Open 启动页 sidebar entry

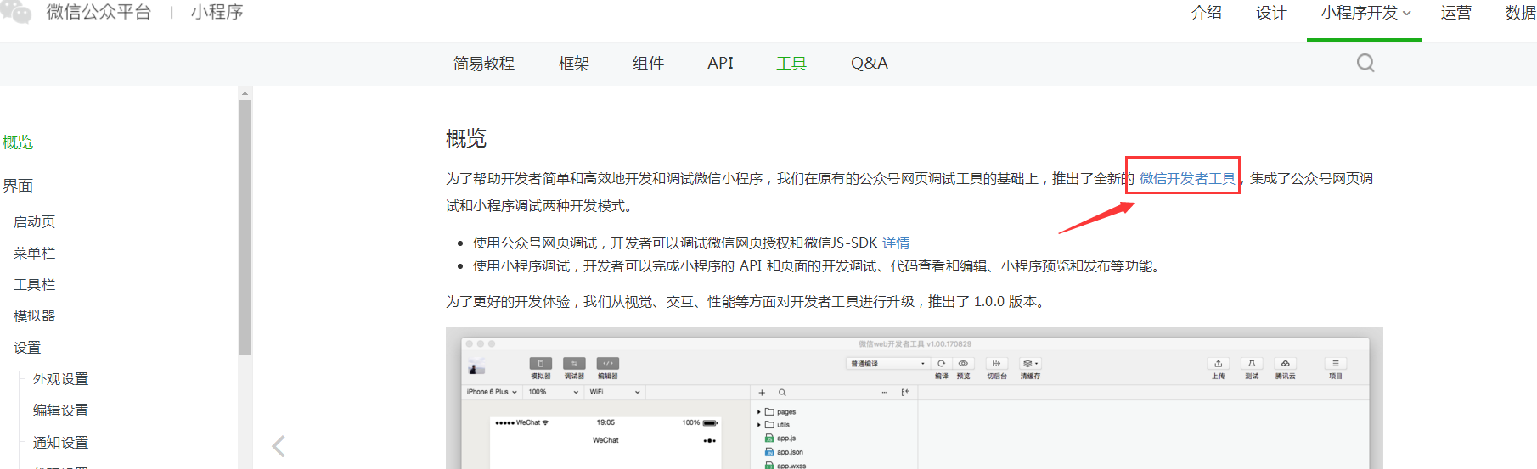tap(35, 221)
